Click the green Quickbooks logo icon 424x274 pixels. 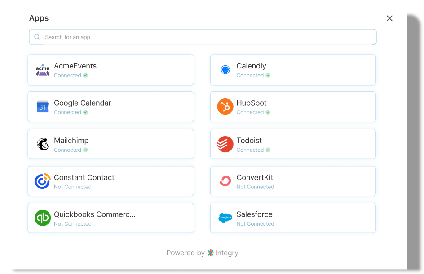pos(43,218)
